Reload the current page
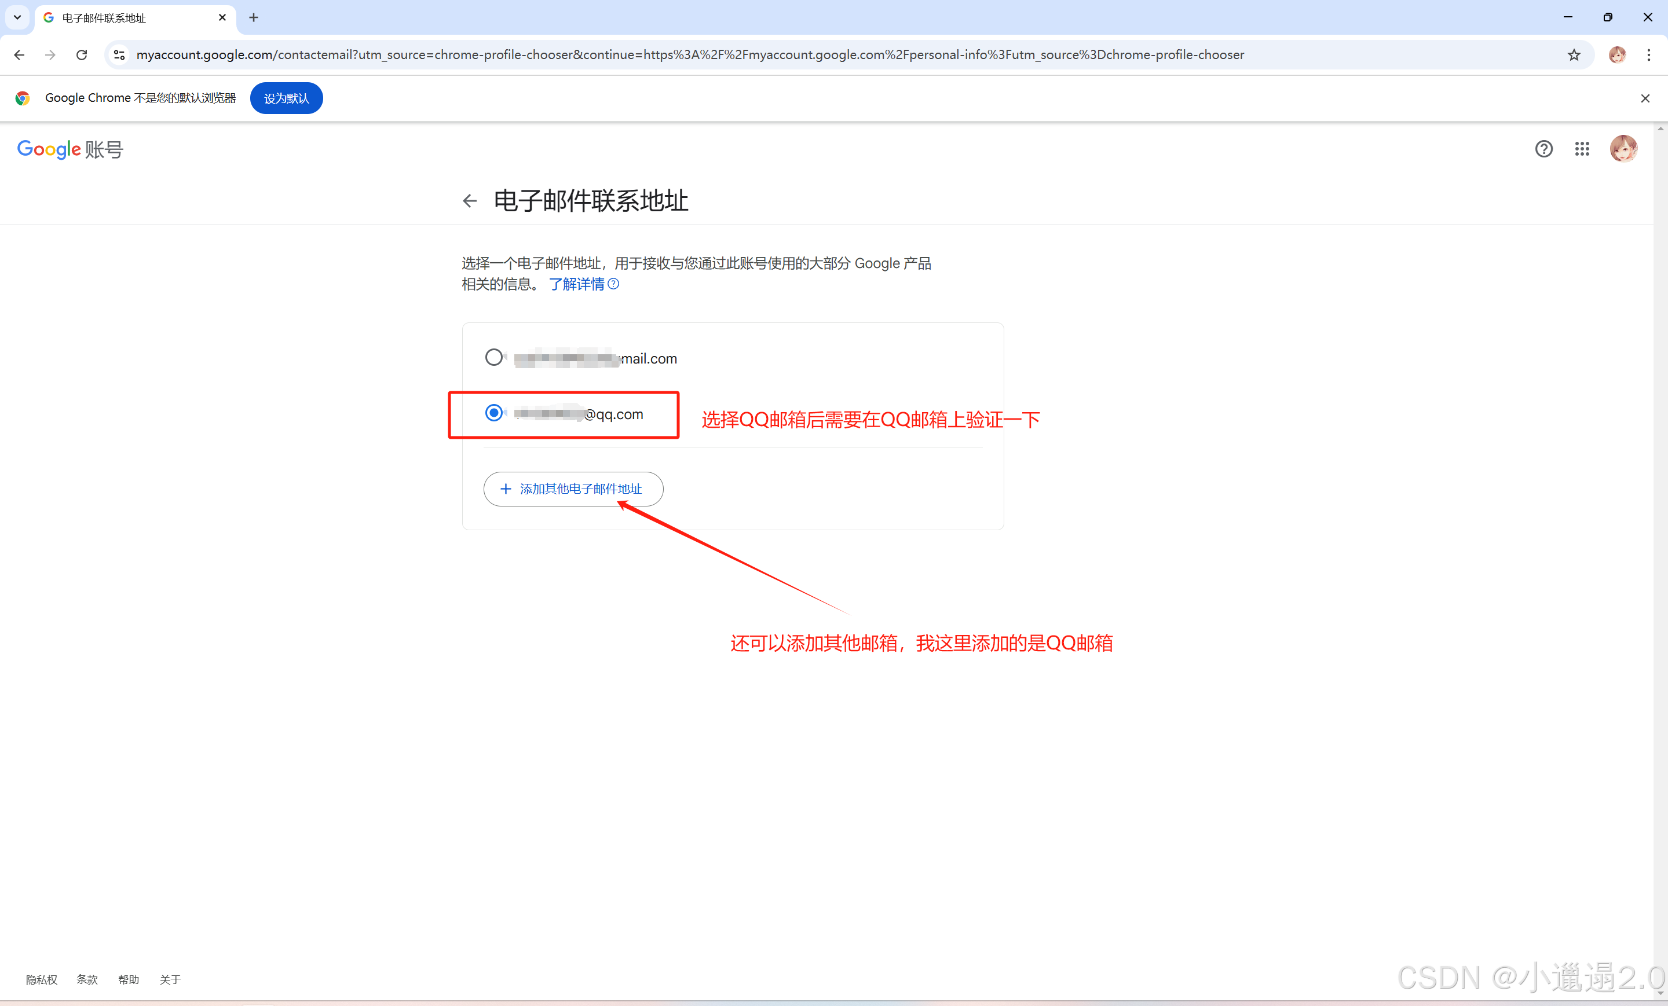Viewport: 1668px width, 1006px height. tap(82, 55)
